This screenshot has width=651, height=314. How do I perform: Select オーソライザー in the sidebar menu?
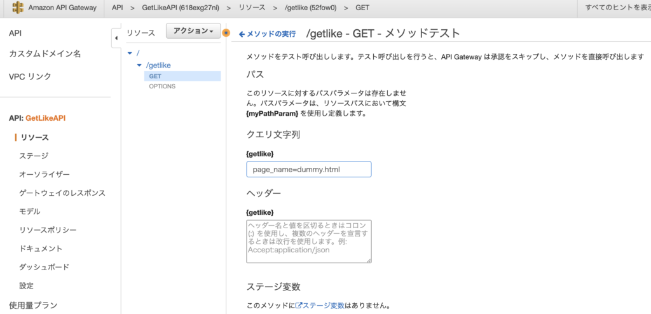[x=45, y=174]
